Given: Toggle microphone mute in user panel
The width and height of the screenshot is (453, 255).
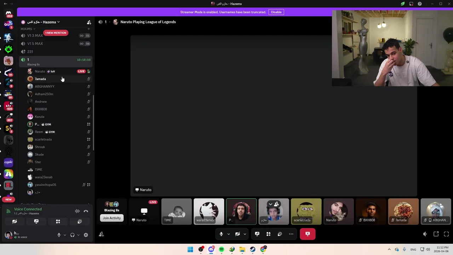Looking at the screenshot, I should (x=59, y=235).
